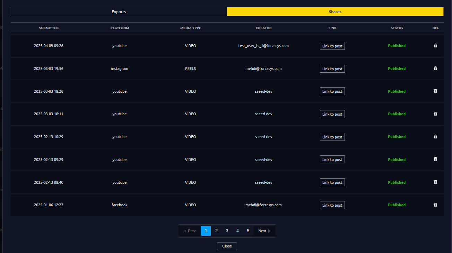The width and height of the screenshot is (452, 253).
Task: Delete the facebook video share from 2025-01-06
Action: pos(435,205)
